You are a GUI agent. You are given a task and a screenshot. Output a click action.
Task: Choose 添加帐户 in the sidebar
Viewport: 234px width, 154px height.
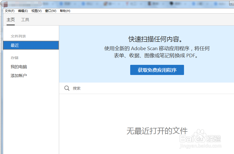[x=19, y=76]
